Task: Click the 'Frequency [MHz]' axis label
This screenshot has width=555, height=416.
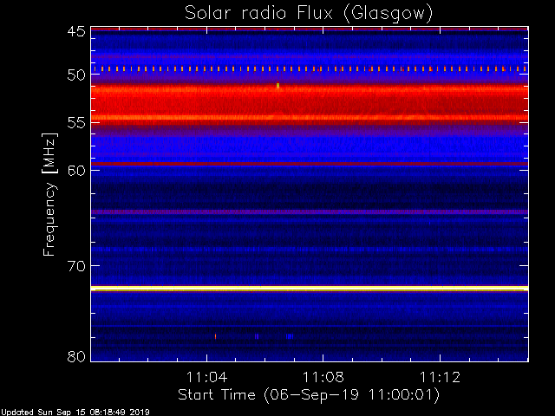Action: pos(49,194)
